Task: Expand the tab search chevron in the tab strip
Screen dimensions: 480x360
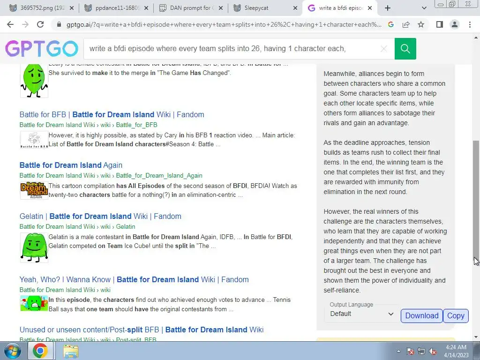Action: [424, 8]
